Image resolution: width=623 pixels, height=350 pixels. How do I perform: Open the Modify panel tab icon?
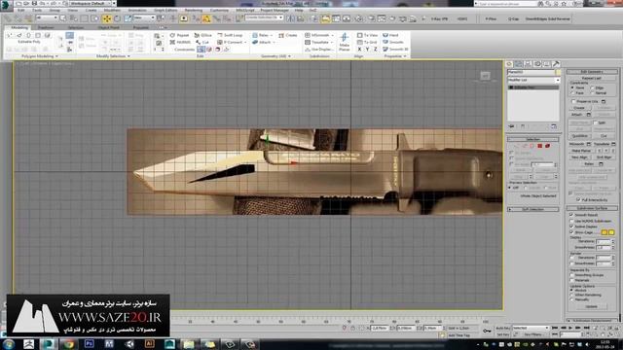tap(519, 64)
